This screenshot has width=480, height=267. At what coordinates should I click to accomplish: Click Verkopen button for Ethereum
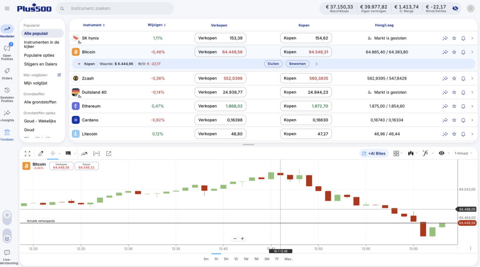pyautogui.click(x=220, y=106)
